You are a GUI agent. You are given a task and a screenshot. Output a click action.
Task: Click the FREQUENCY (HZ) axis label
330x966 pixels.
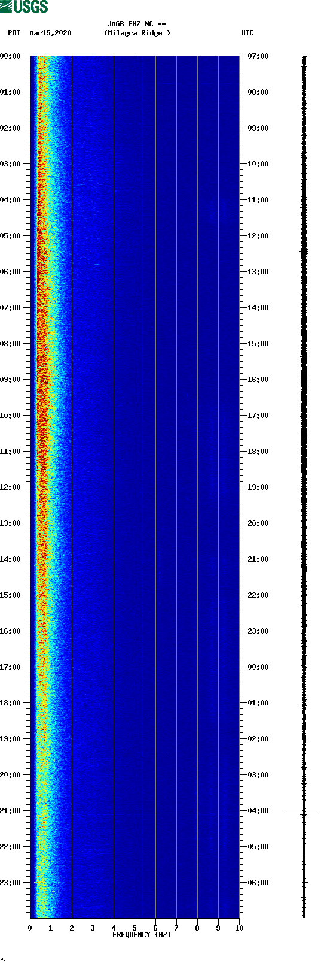[x=142, y=935]
